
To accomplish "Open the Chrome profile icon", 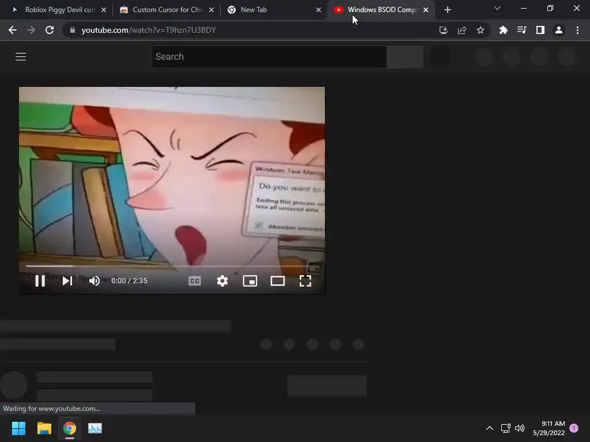I will coord(559,30).
